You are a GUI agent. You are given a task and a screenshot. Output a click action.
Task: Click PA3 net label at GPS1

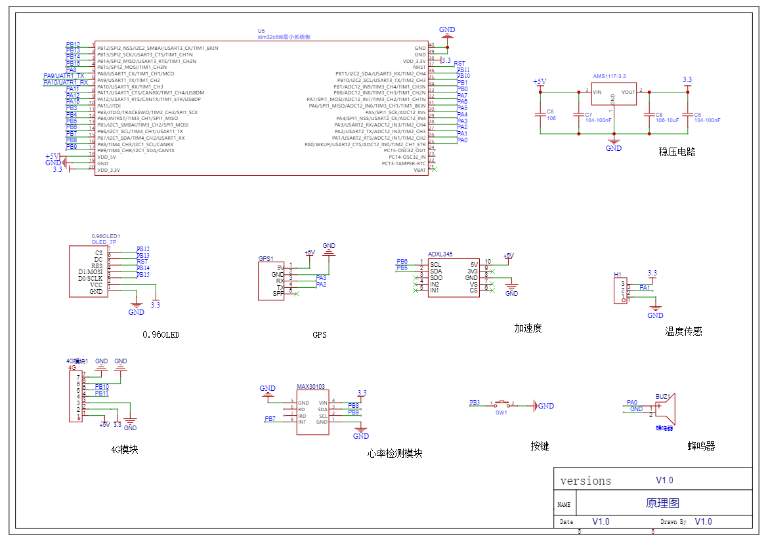(x=321, y=278)
